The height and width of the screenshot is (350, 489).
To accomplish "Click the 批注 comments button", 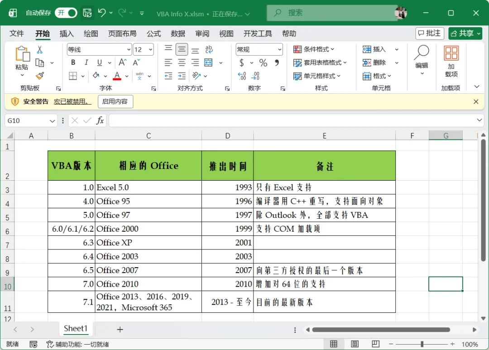I will 429,33.
